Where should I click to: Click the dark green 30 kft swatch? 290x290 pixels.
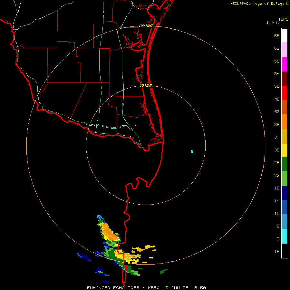[x=285, y=164]
